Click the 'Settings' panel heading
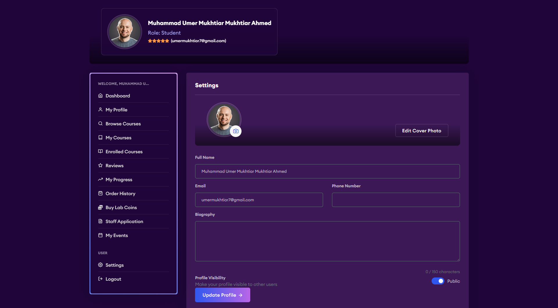The image size is (558, 308). pos(207,85)
